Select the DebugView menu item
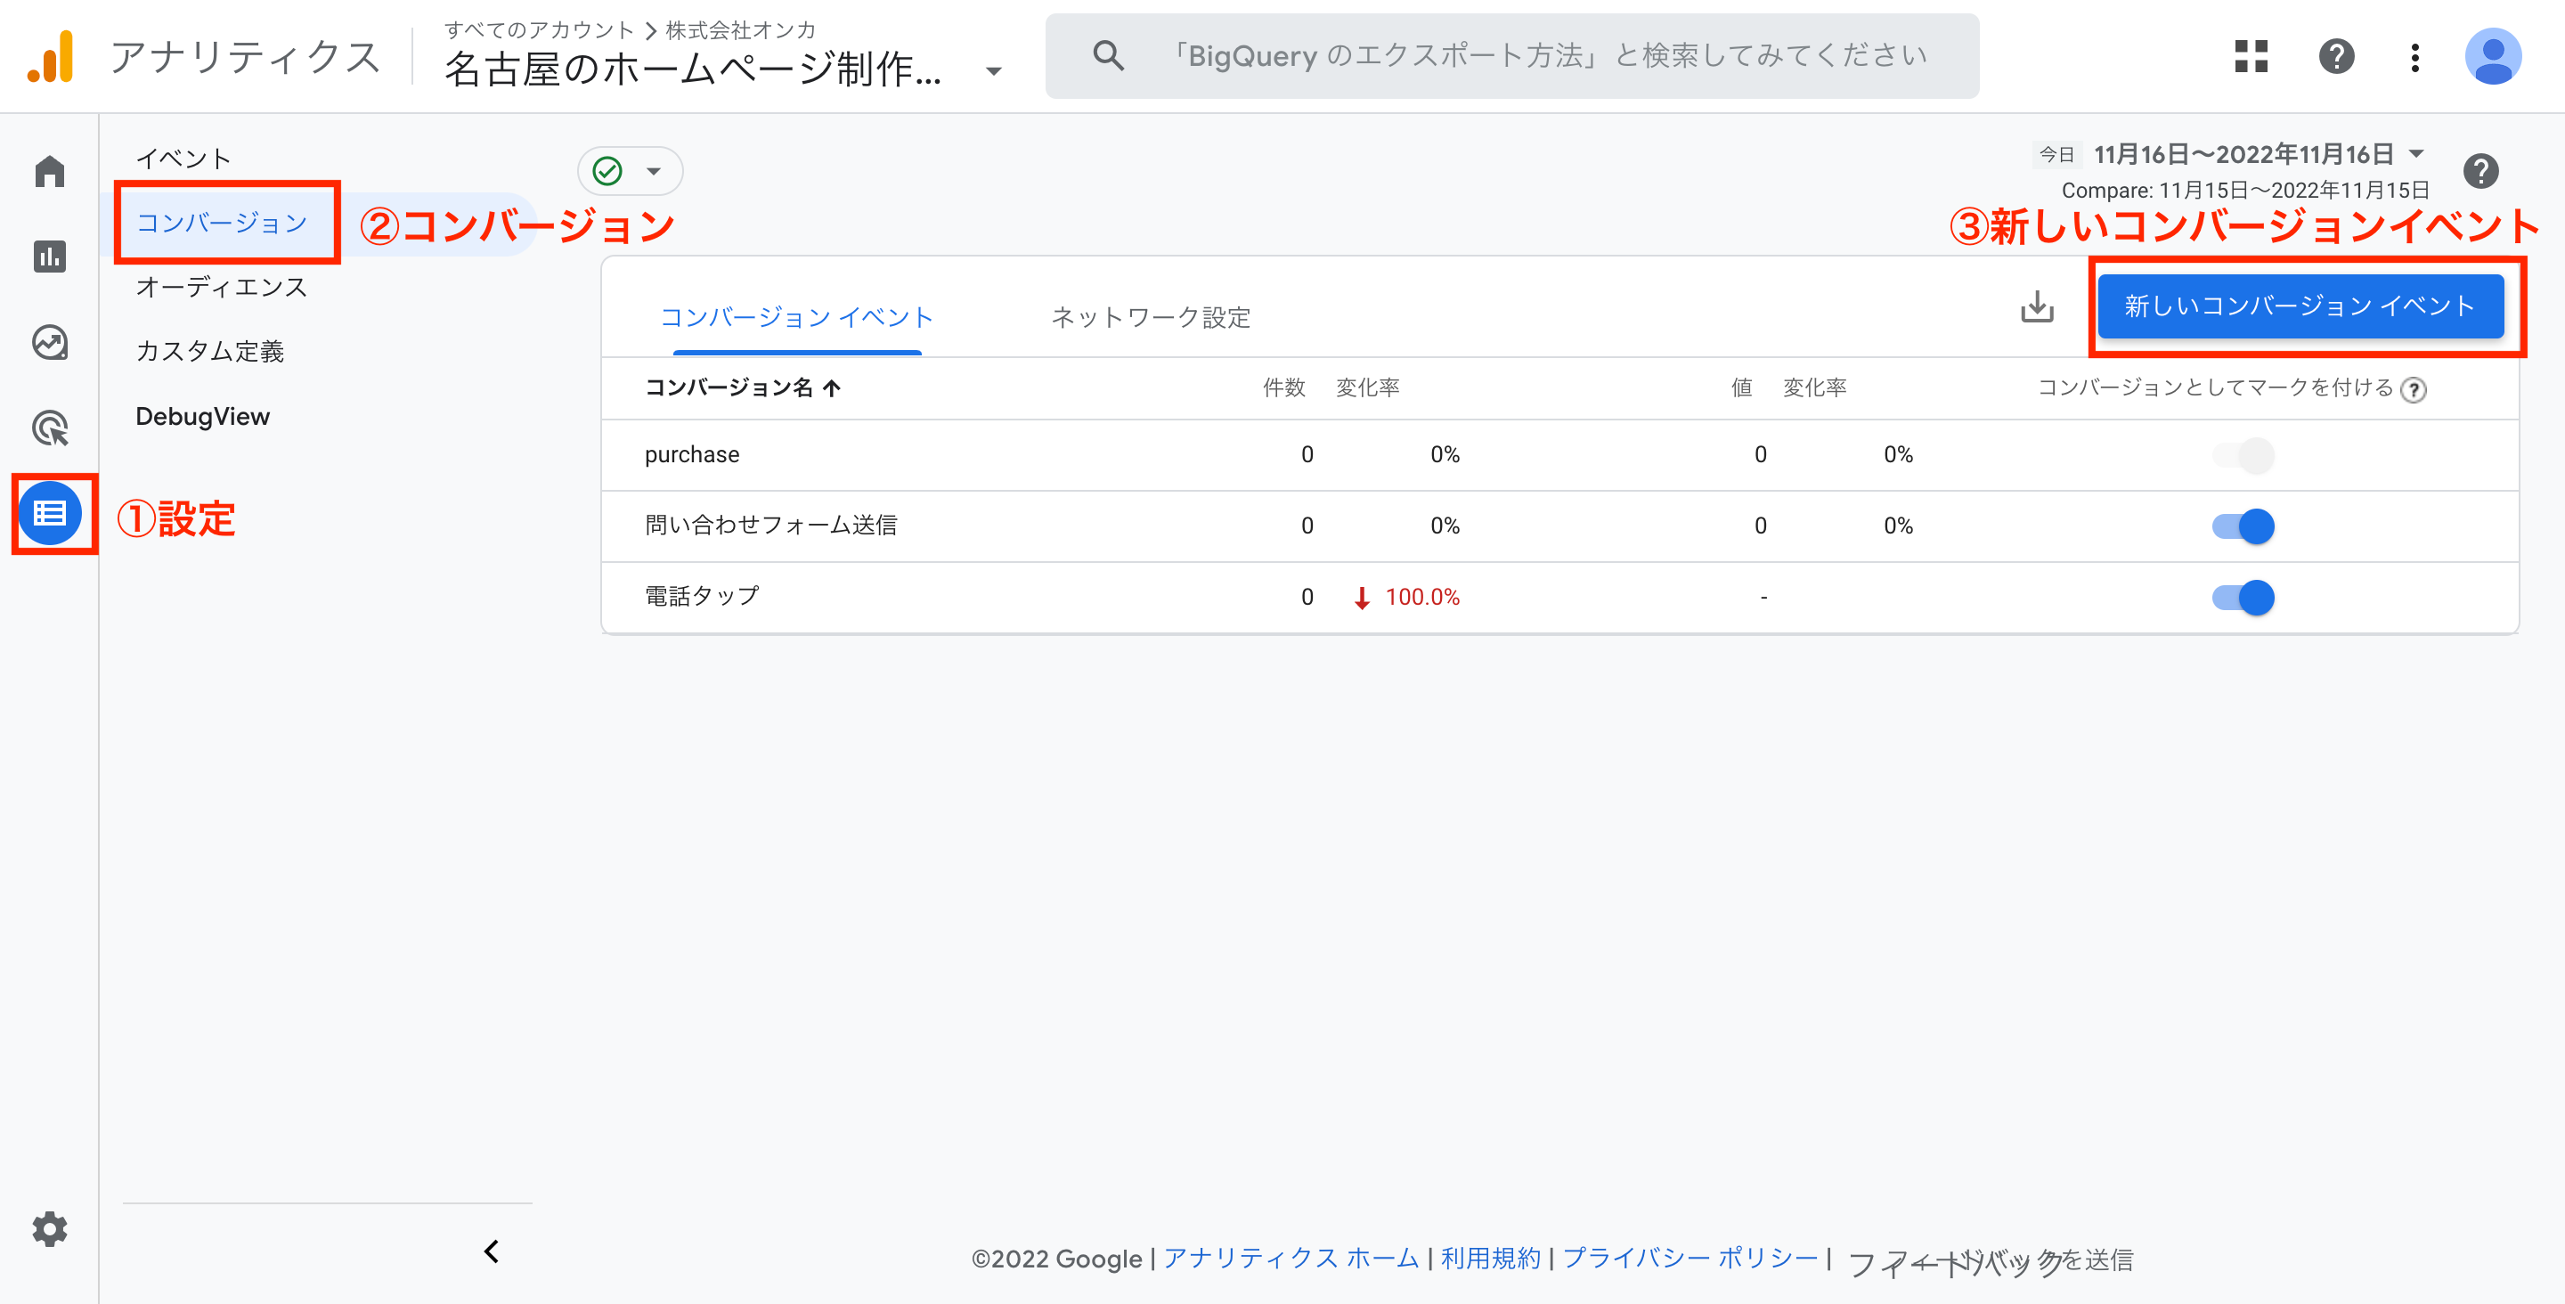Viewport: 2565px width, 1304px height. click(x=202, y=416)
